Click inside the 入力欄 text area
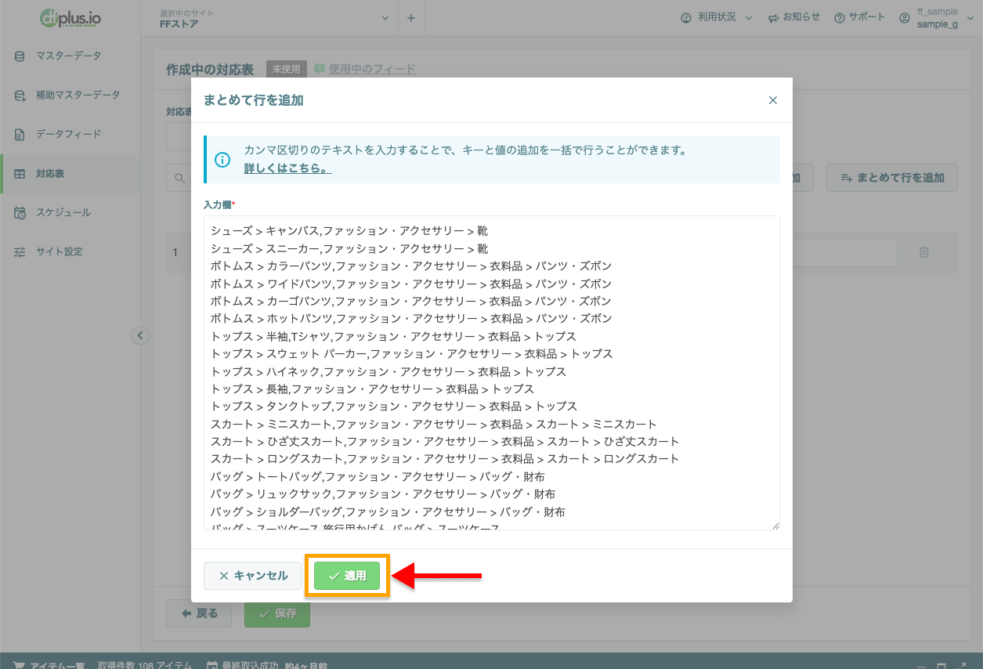This screenshot has width=983, height=669. 492,373
